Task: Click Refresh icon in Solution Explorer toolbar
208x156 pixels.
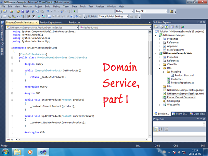Action: coord(166,27)
